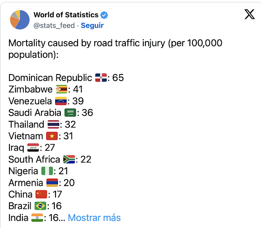Open the World of Statistics profile name
The height and width of the screenshot is (228, 261).
click(x=66, y=15)
